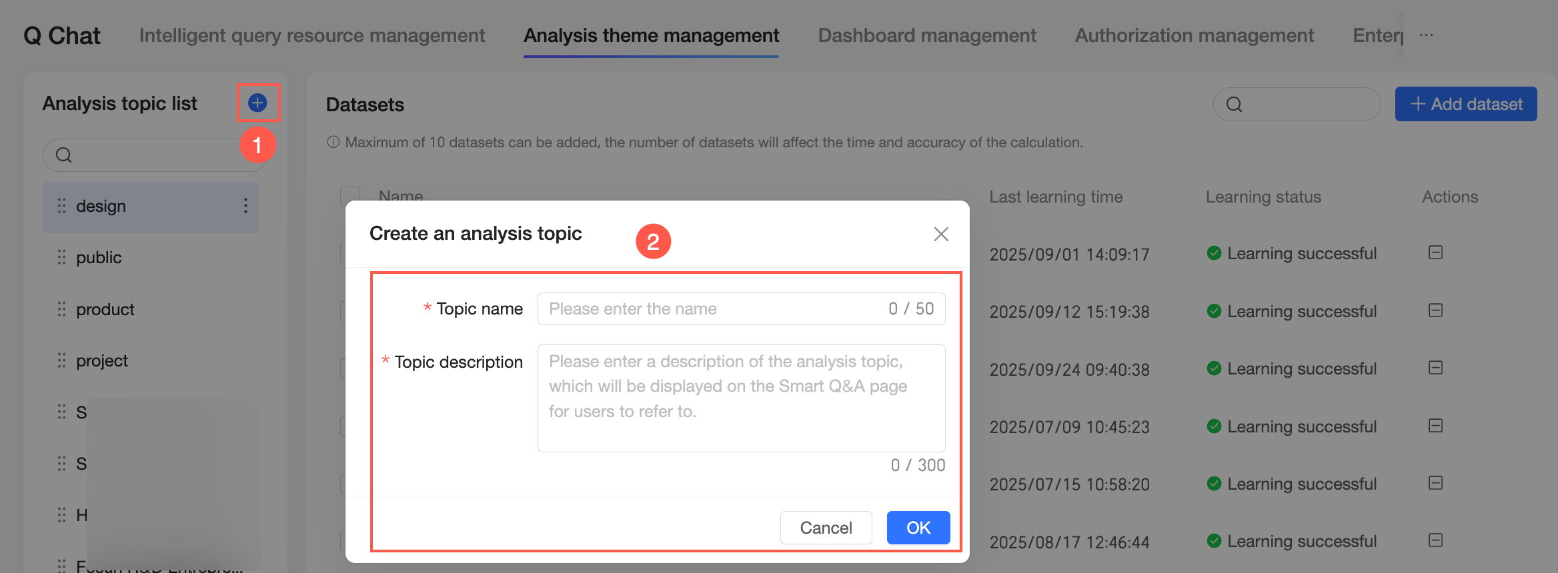Open Analysis theme management tab

(651, 35)
